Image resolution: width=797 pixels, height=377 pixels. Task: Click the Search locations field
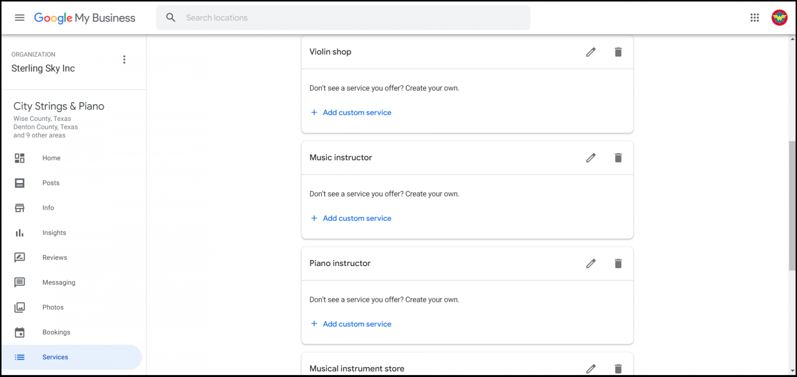pos(343,18)
